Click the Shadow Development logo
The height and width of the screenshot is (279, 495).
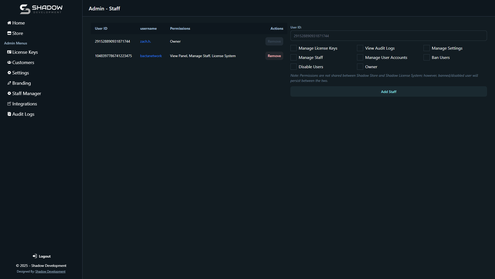click(41, 9)
